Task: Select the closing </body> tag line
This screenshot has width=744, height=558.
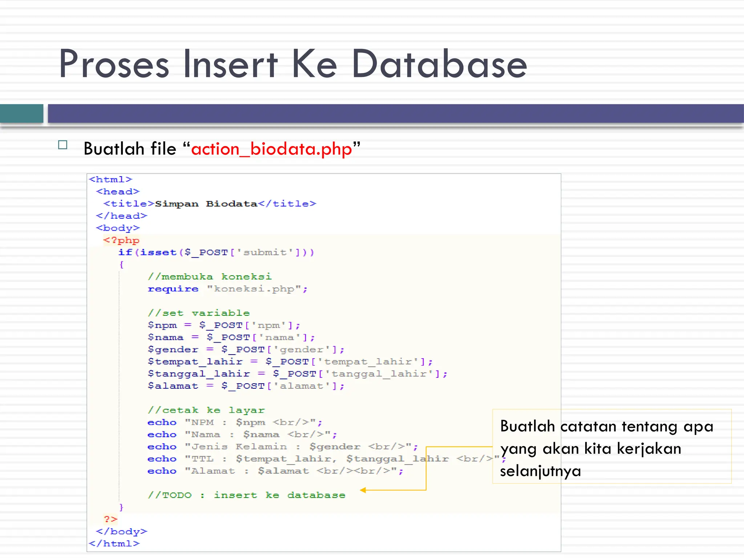Action: tap(122, 531)
